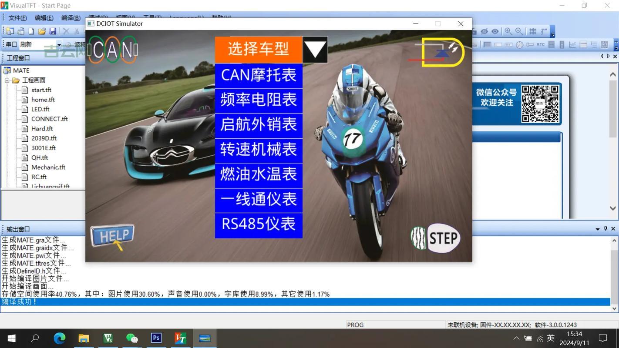Viewport: 619px width, 348px height.
Task: Toggle the grid display icon
Action: [x=532, y=31]
